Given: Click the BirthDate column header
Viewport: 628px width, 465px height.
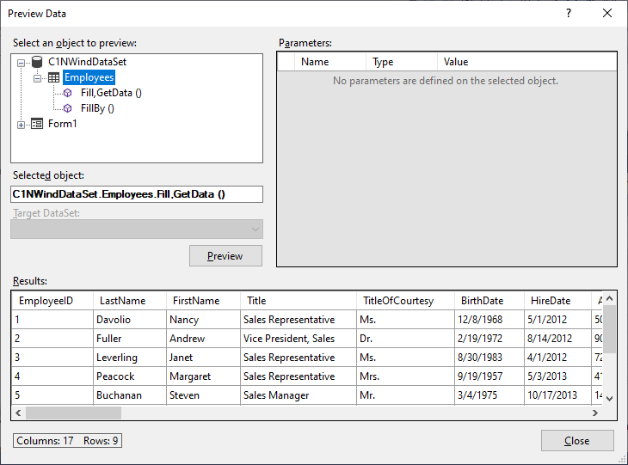Looking at the screenshot, I should 483,301.
